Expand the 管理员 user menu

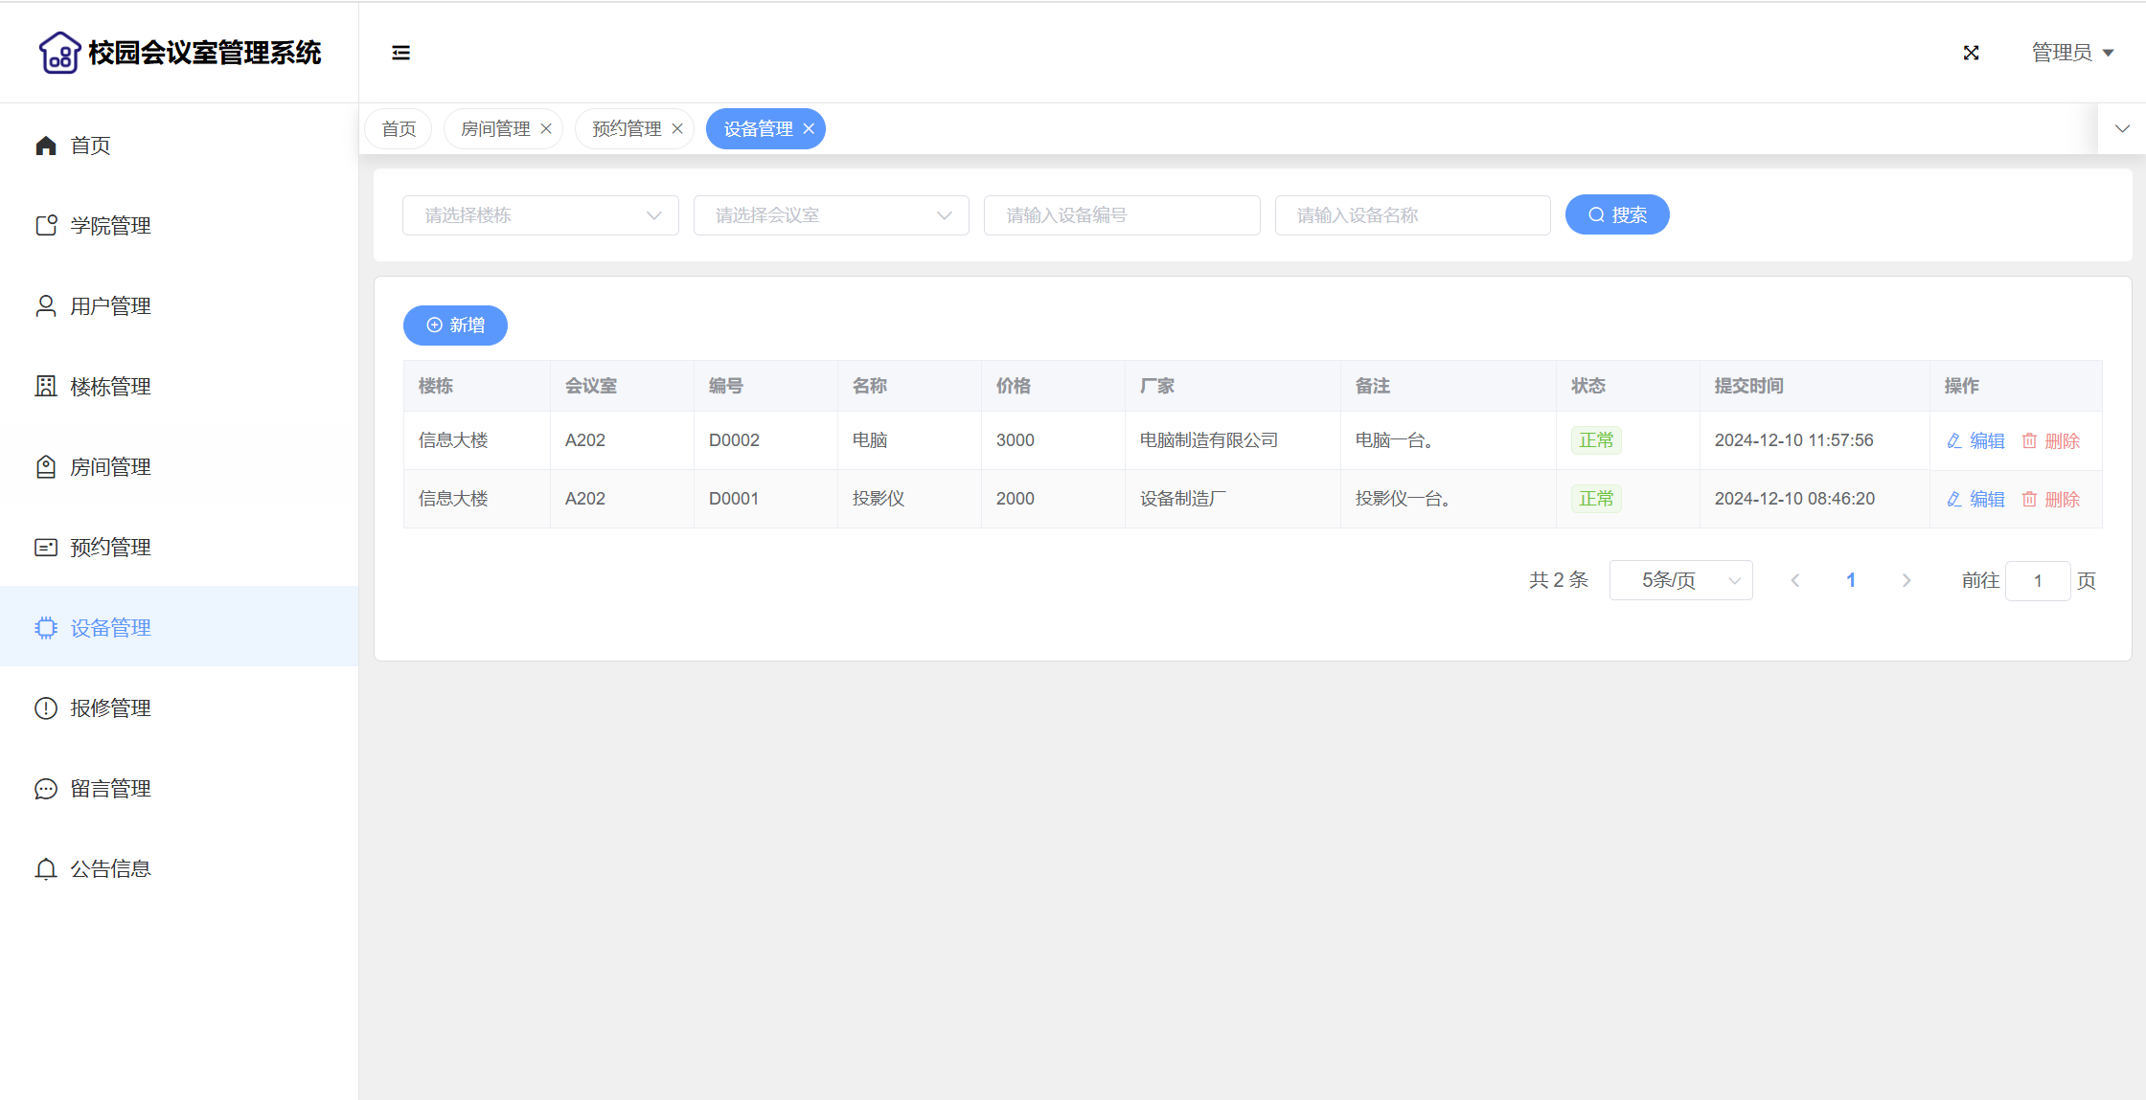pos(2072,53)
